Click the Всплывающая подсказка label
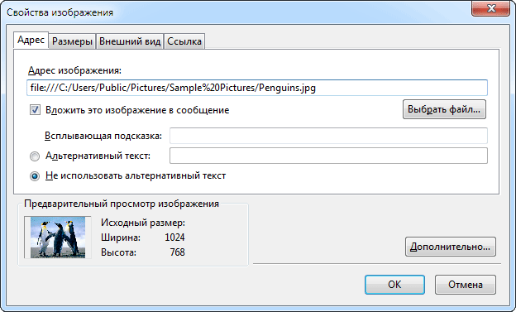The width and height of the screenshot is (516, 312). point(103,136)
